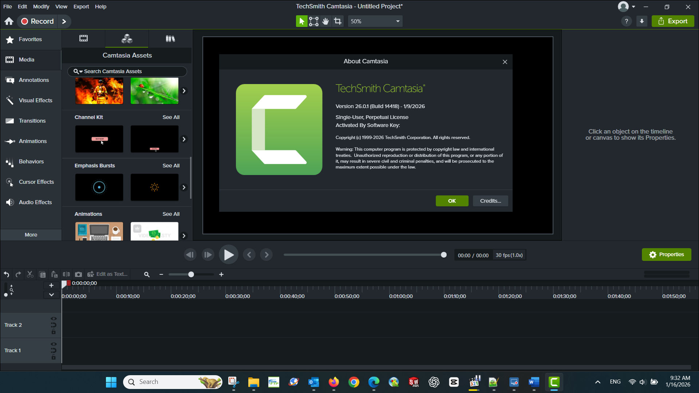Open the Export menu in menu bar

[81, 7]
